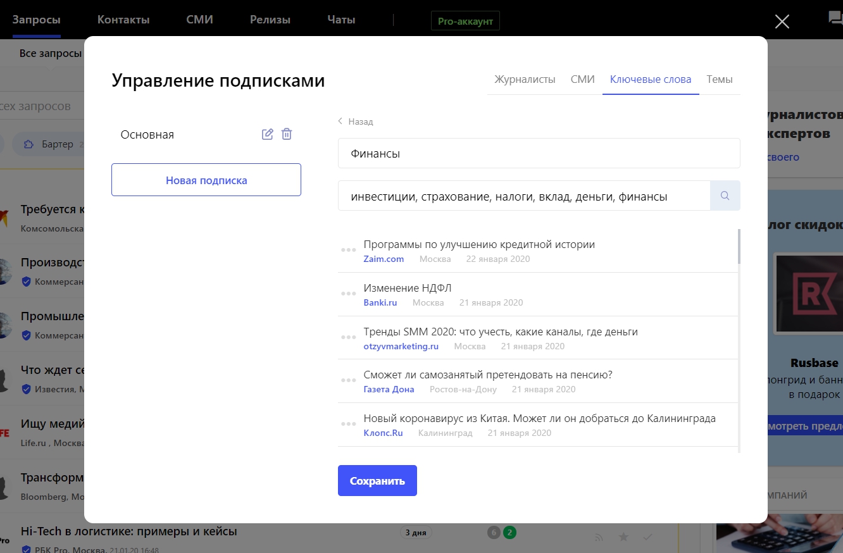The image size is (843, 553).
Task: Close the subscription dialog with X icon
Action: [782, 22]
